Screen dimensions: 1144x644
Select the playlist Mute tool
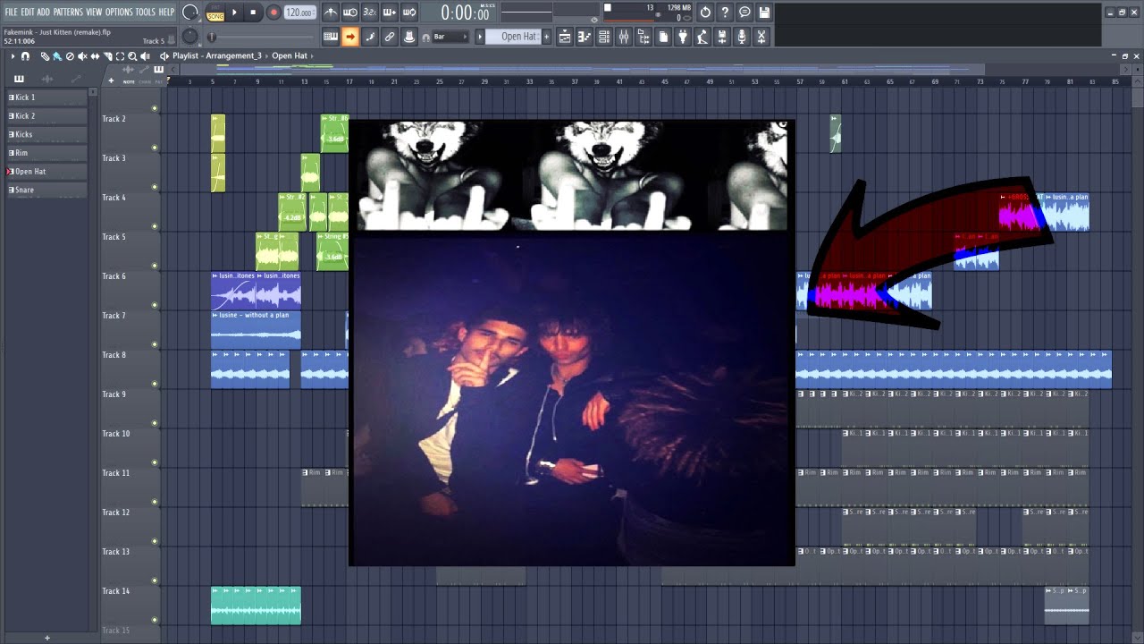[x=82, y=56]
